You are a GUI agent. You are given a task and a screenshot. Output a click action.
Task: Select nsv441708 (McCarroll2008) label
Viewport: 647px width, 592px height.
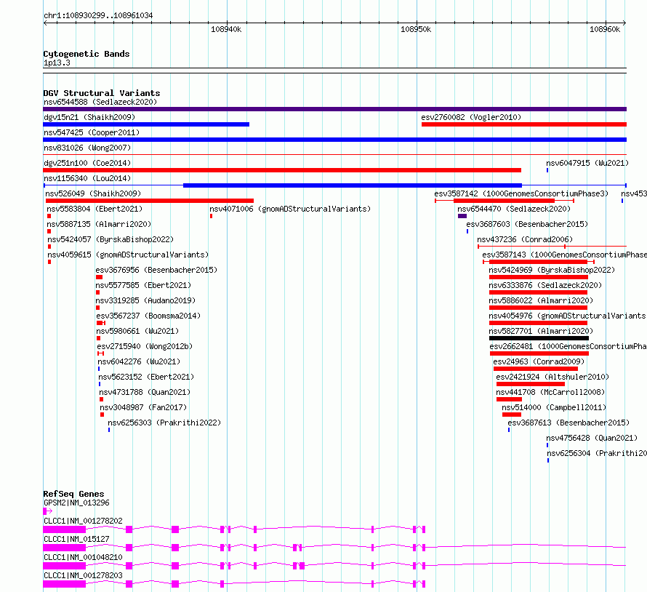(550, 392)
